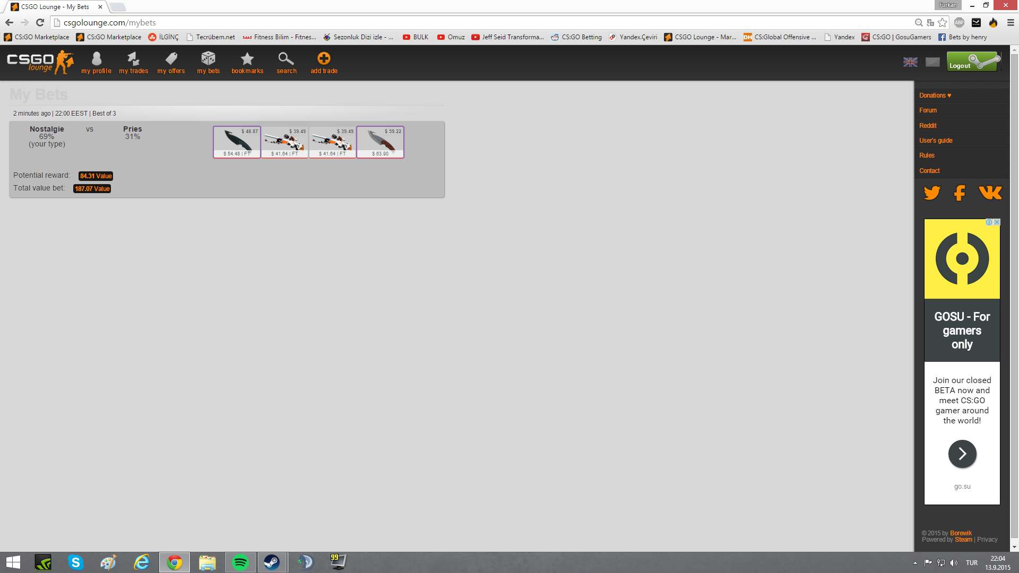
Task: Click the Pries team name
Action: 133,129
